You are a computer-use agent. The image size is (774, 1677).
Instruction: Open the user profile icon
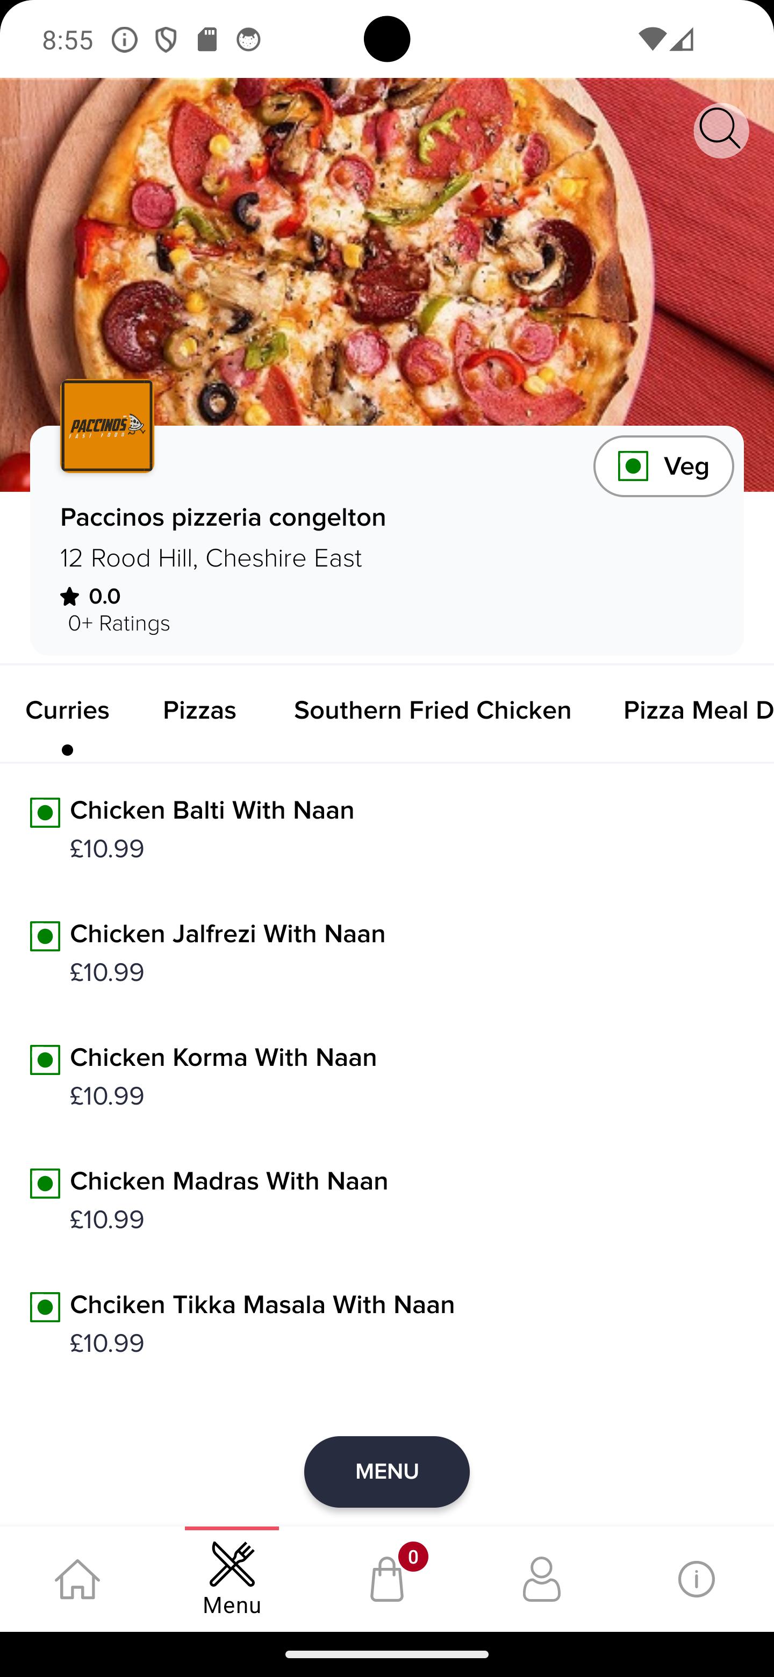[x=542, y=1579]
